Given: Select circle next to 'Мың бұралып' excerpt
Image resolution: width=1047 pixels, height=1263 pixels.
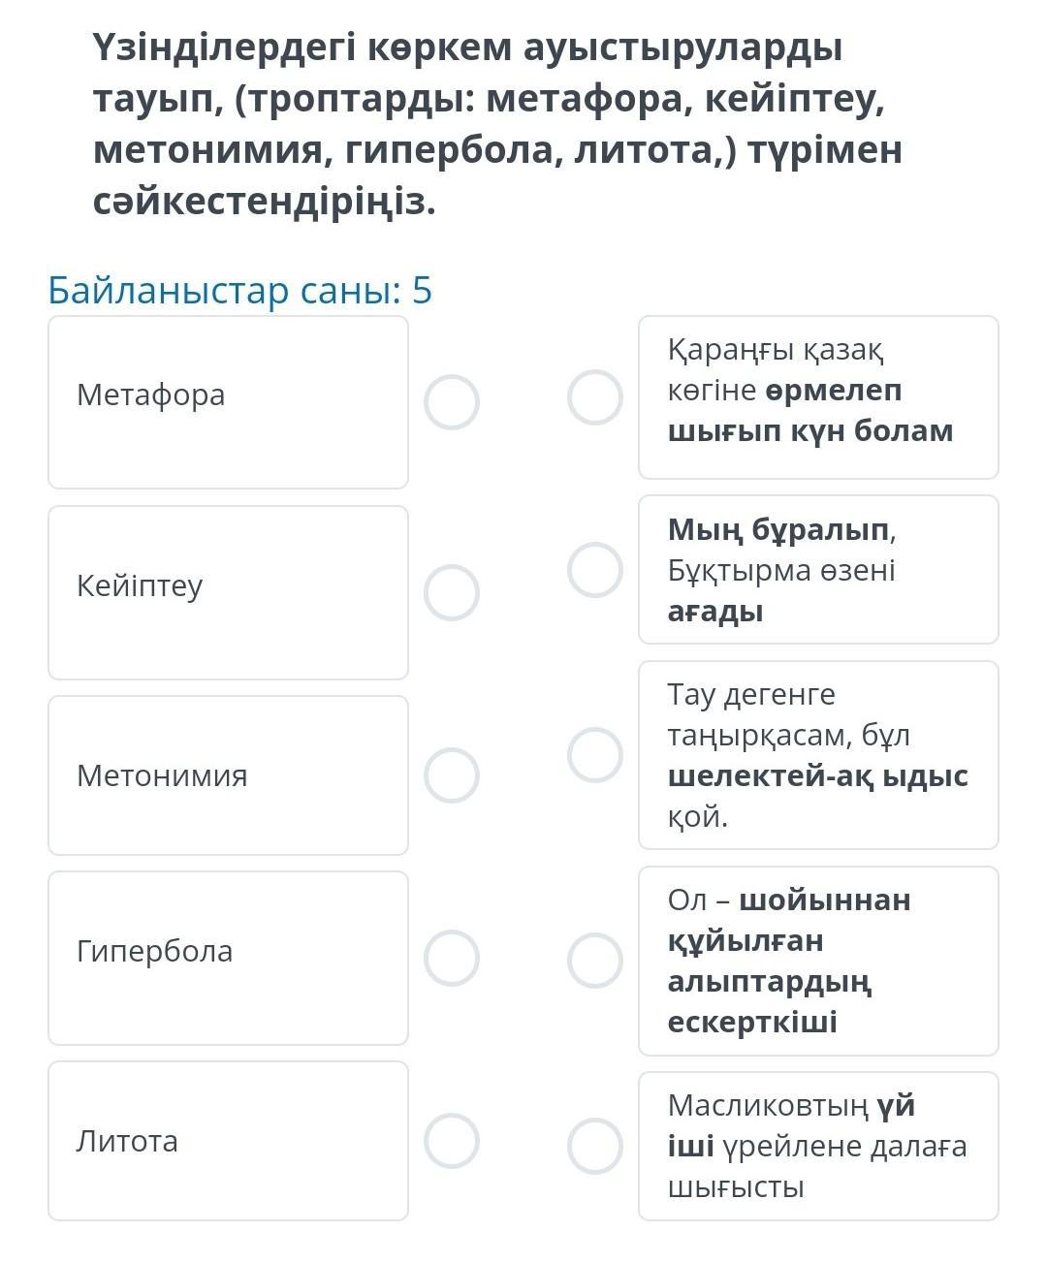Looking at the screenshot, I should (595, 570).
